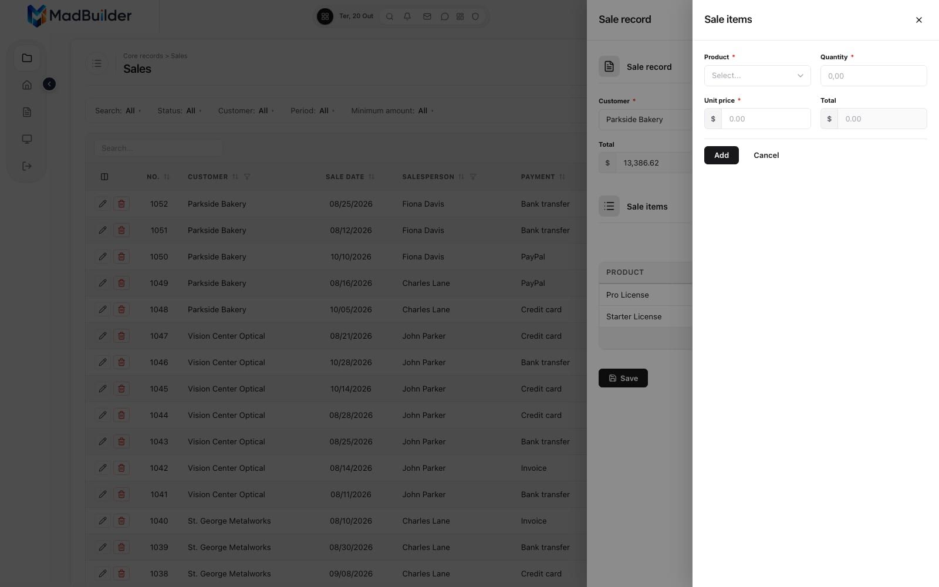The height and width of the screenshot is (587, 939).
Task: Sort by the NO. column
Action: (167, 177)
